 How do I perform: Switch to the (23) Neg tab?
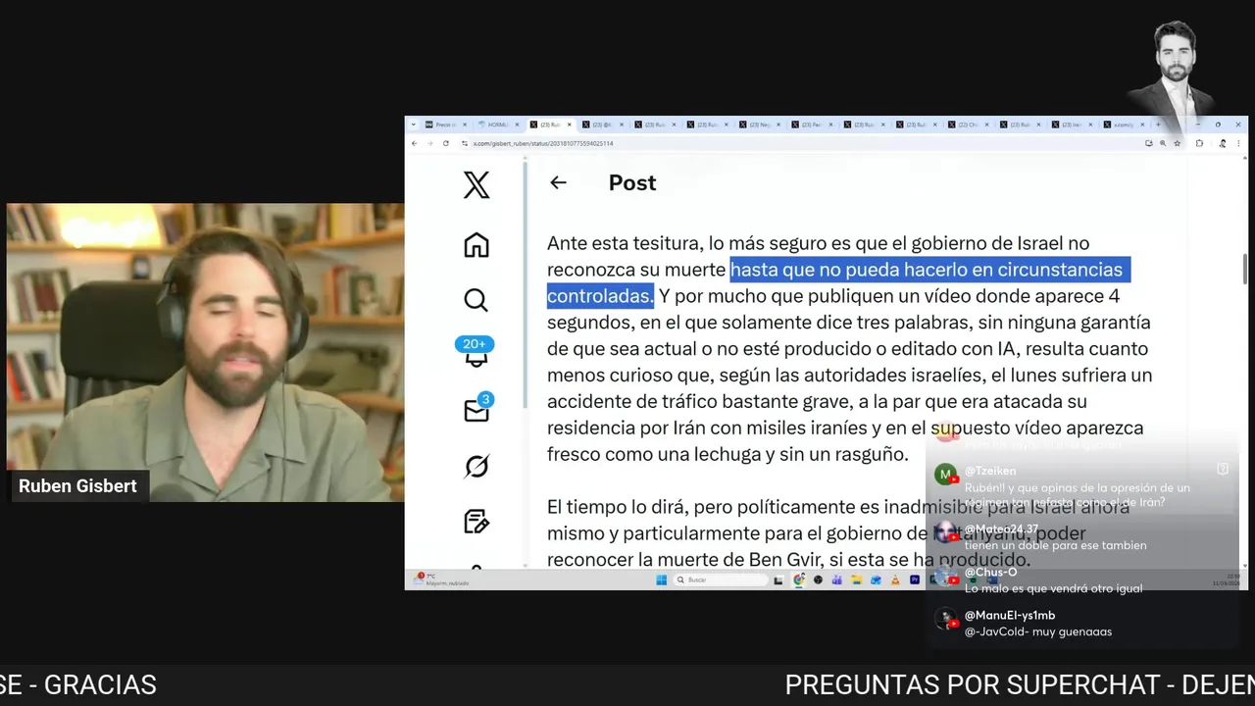760,125
